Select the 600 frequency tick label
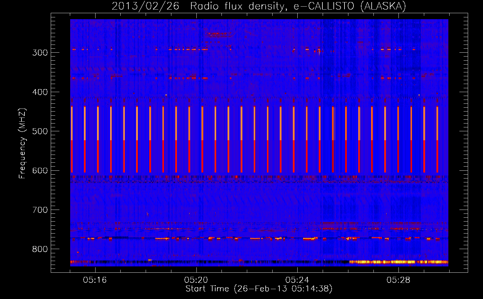Screen dimensions: 483x299 click(40, 171)
